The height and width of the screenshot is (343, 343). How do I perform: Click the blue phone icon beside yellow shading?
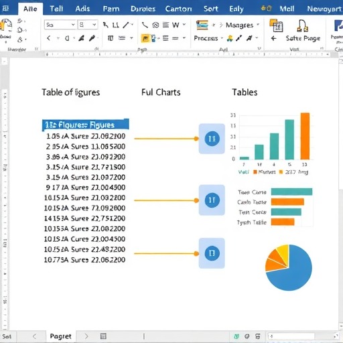coord(153,38)
